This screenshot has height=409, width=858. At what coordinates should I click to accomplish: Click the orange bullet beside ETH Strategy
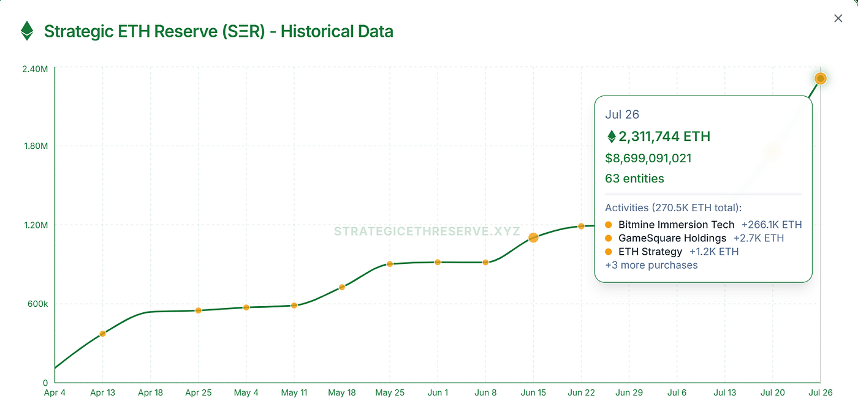pyautogui.click(x=608, y=252)
